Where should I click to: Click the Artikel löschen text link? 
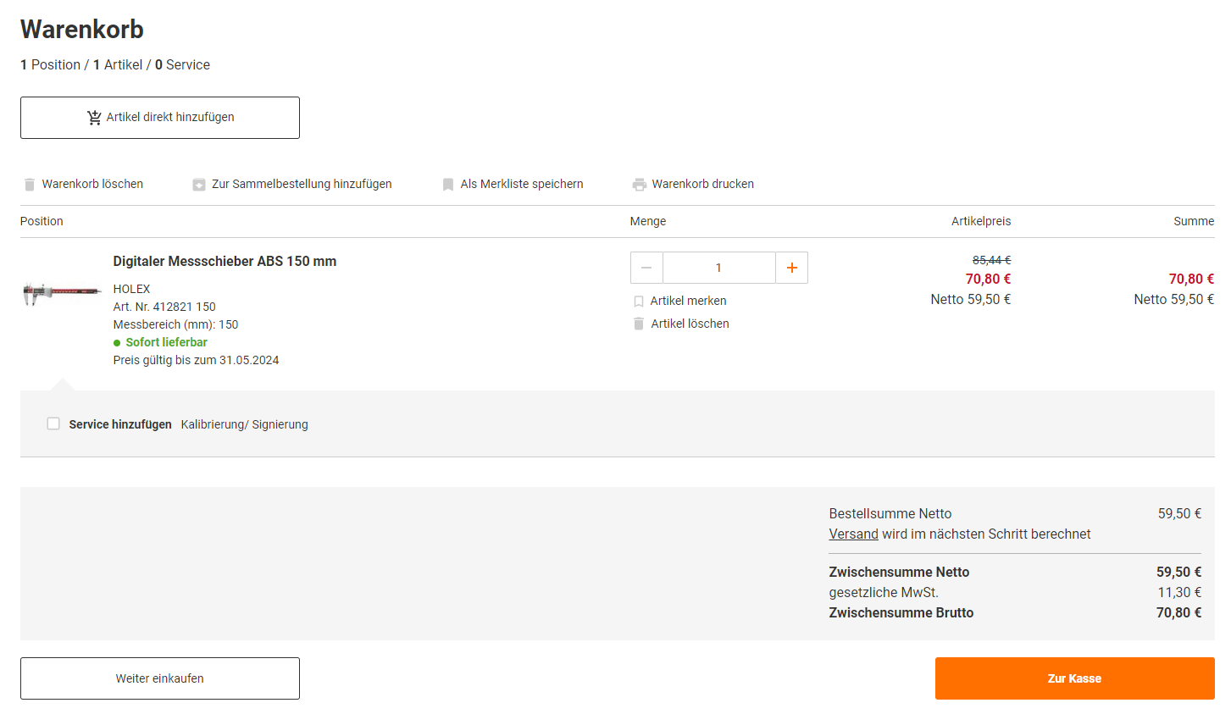(690, 324)
